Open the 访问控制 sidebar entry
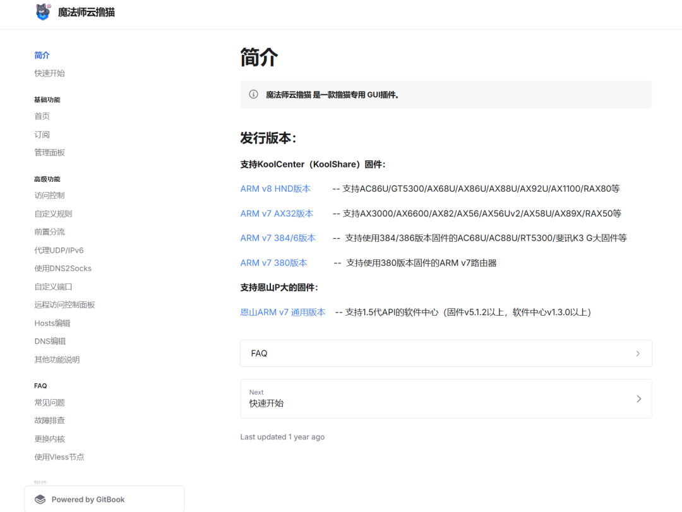The height and width of the screenshot is (512, 682). tap(50, 195)
